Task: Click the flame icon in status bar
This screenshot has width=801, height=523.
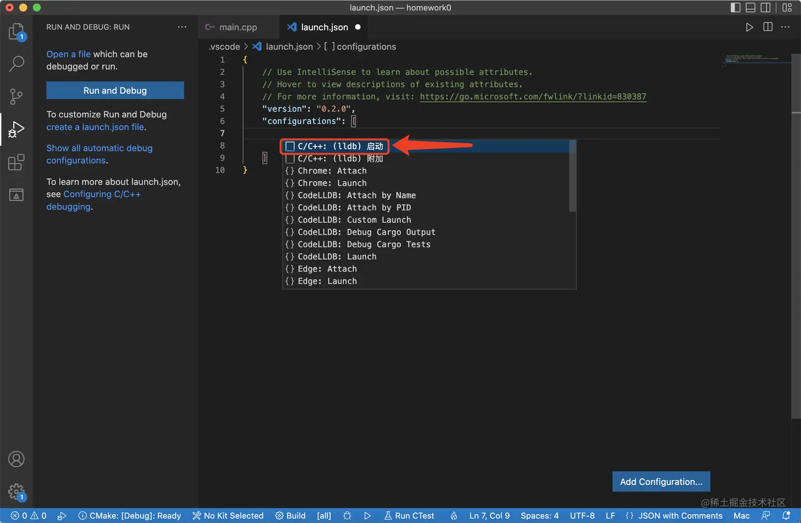Action: [454, 516]
